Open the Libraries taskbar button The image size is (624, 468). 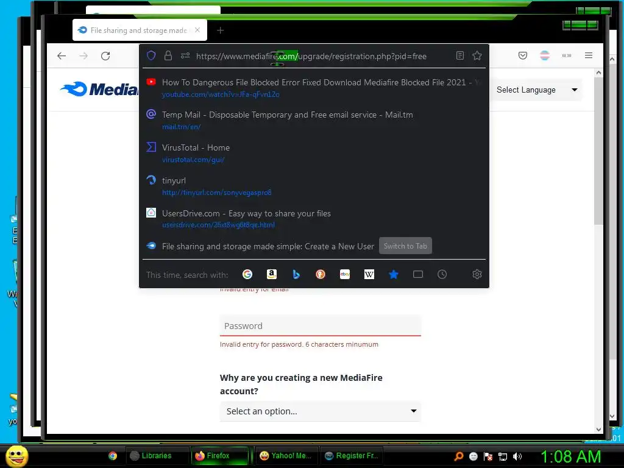click(157, 456)
